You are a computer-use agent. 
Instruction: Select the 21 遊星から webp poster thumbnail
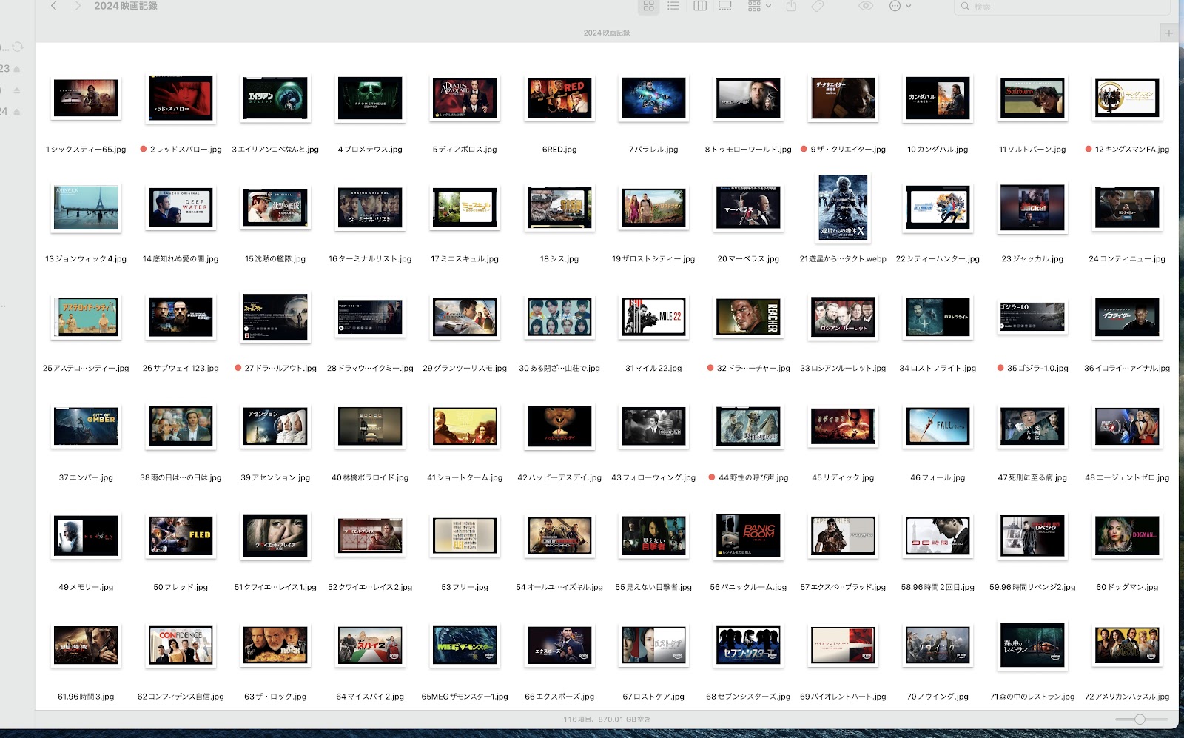[x=843, y=207]
